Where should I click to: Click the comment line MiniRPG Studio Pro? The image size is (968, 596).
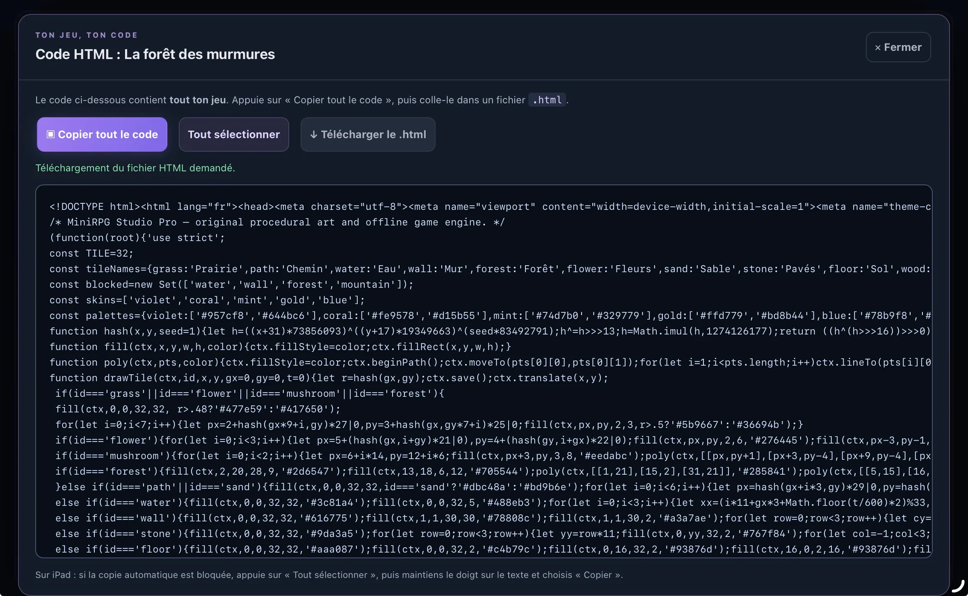[277, 222]
